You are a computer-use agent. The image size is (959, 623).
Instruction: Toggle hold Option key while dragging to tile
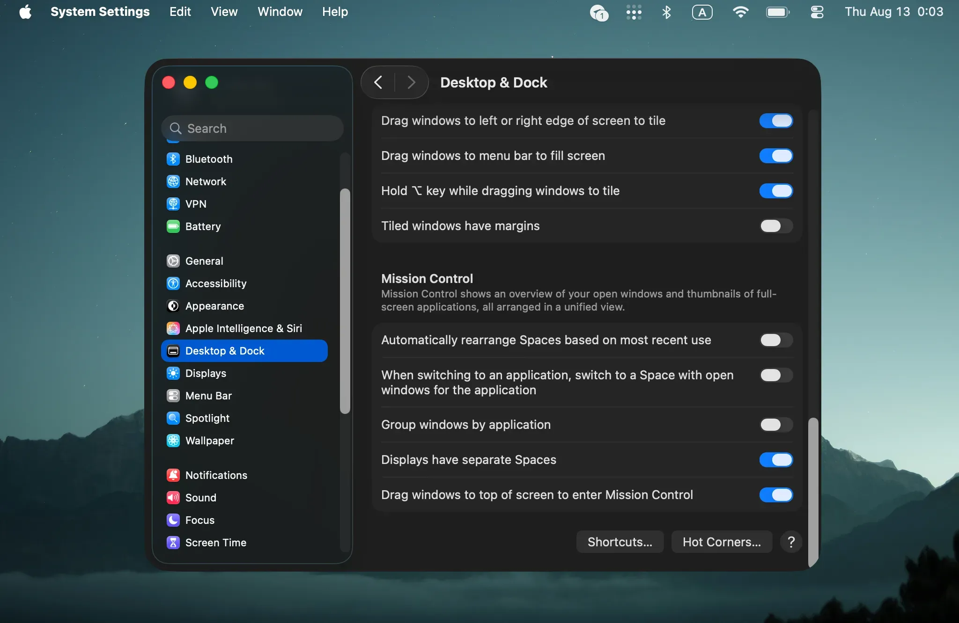776,191
